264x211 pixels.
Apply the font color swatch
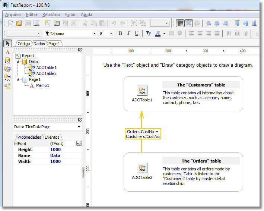click(158, 34)
